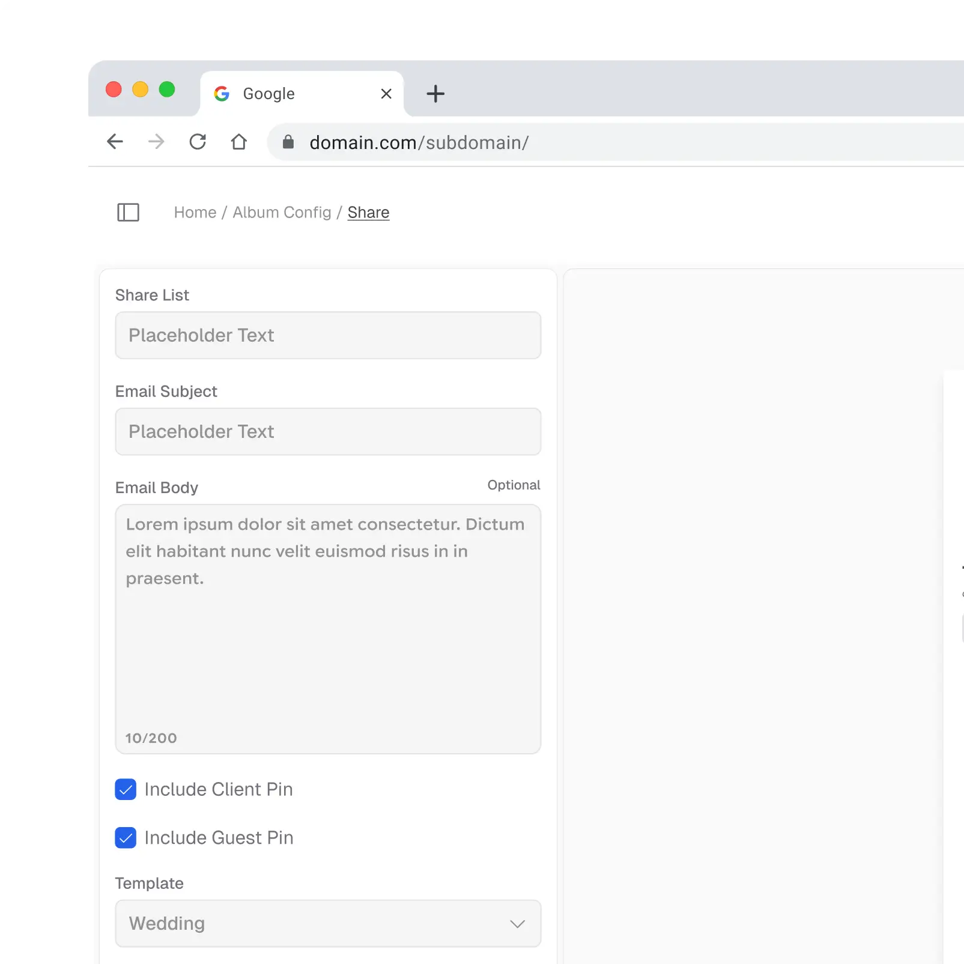Open Album Config from breadcrumb

(x=282, y=212)
